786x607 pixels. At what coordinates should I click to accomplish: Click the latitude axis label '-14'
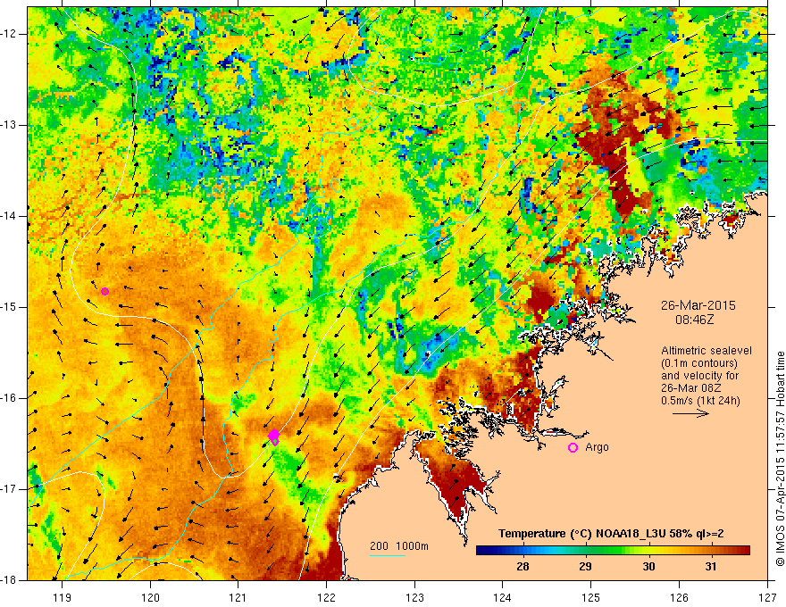tap(8, 216)
